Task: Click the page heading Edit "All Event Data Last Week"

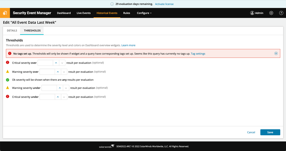Action: [x=30, y=22]
